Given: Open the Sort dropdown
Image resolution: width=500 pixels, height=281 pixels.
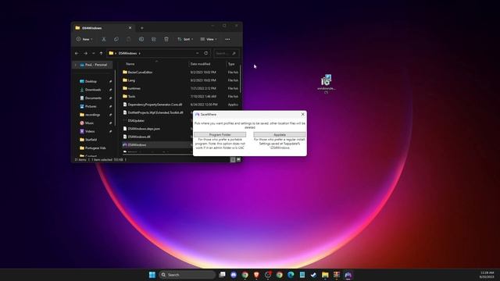Looking at the screenshot, I should [185, 39].
